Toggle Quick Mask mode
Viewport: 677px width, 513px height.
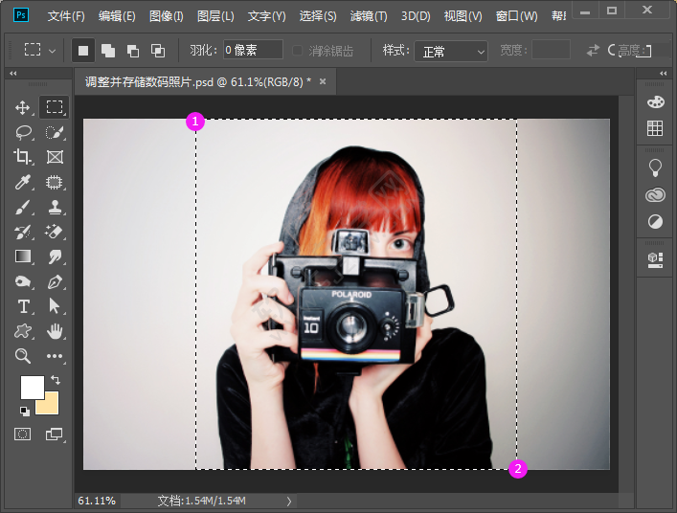pyautogui.click(x=23, y=434)
